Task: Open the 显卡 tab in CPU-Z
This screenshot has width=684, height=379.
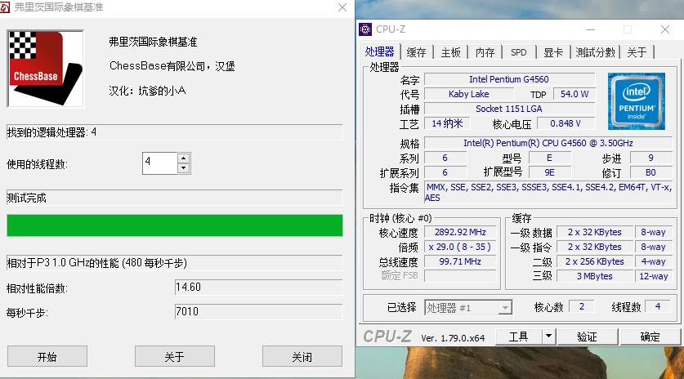Action: click(553, 52)
